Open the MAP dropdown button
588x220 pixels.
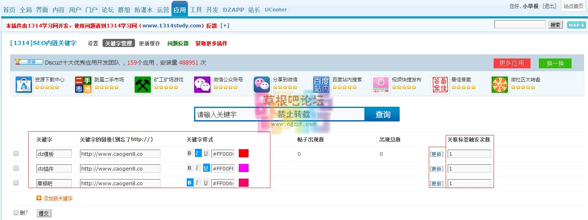pos(576,25)
